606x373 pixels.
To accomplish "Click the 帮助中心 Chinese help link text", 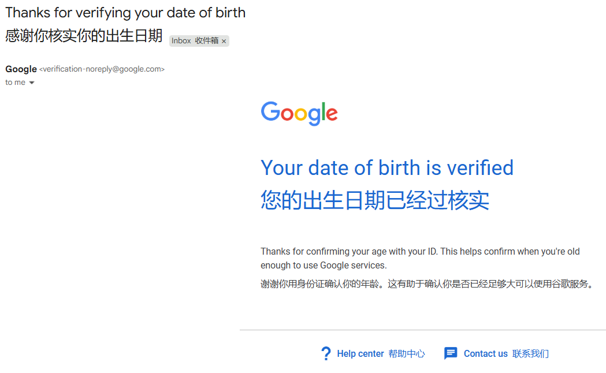I will (407, 354).
